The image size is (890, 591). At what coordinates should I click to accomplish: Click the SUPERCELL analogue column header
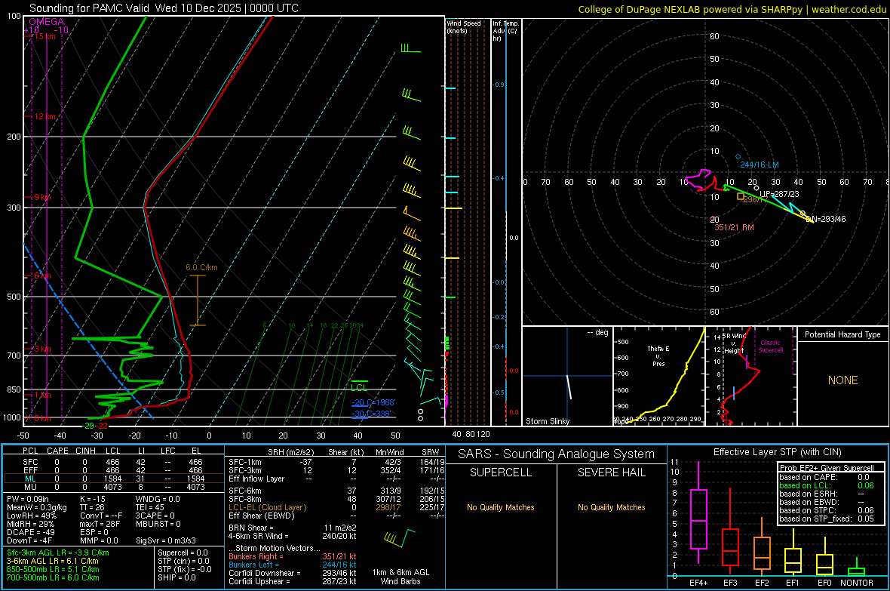point(501,472)
